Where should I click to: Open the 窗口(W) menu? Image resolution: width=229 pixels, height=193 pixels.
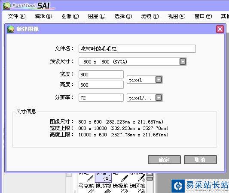tap(203, 16)
